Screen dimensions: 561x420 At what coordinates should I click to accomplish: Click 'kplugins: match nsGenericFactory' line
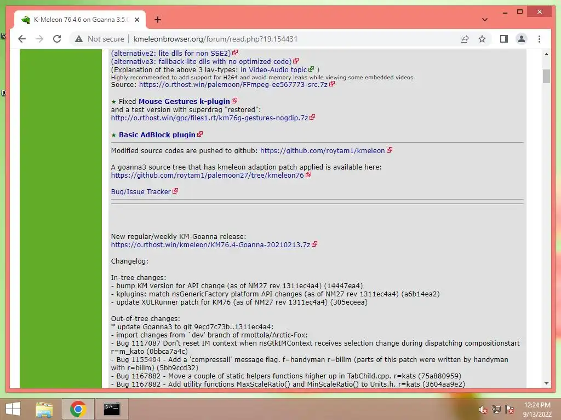[x=275, y=294]
